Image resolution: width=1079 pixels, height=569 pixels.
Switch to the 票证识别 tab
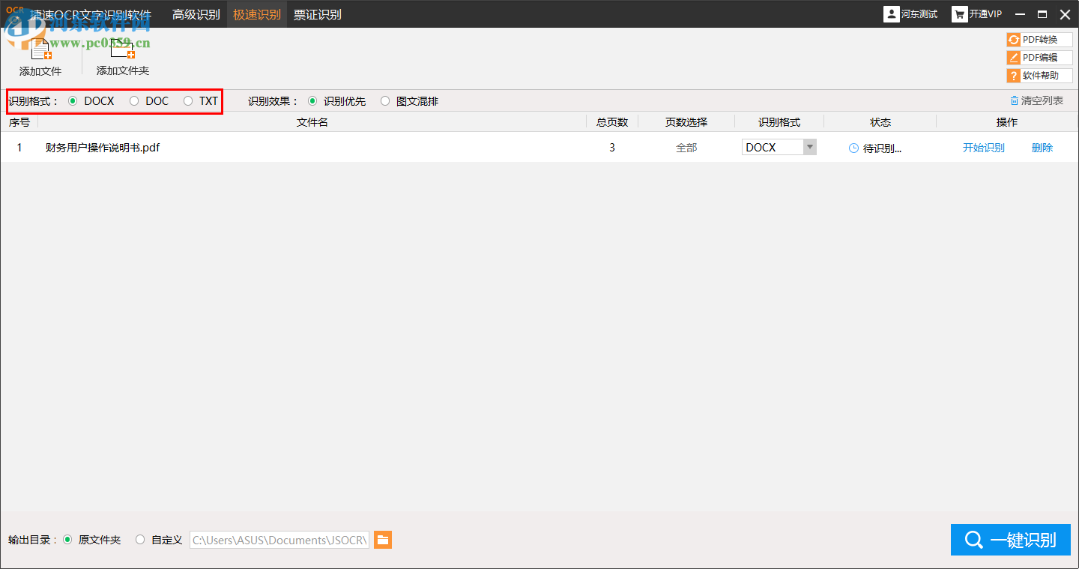317,13
